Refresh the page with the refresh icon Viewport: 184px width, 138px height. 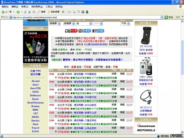pos(29,12)
